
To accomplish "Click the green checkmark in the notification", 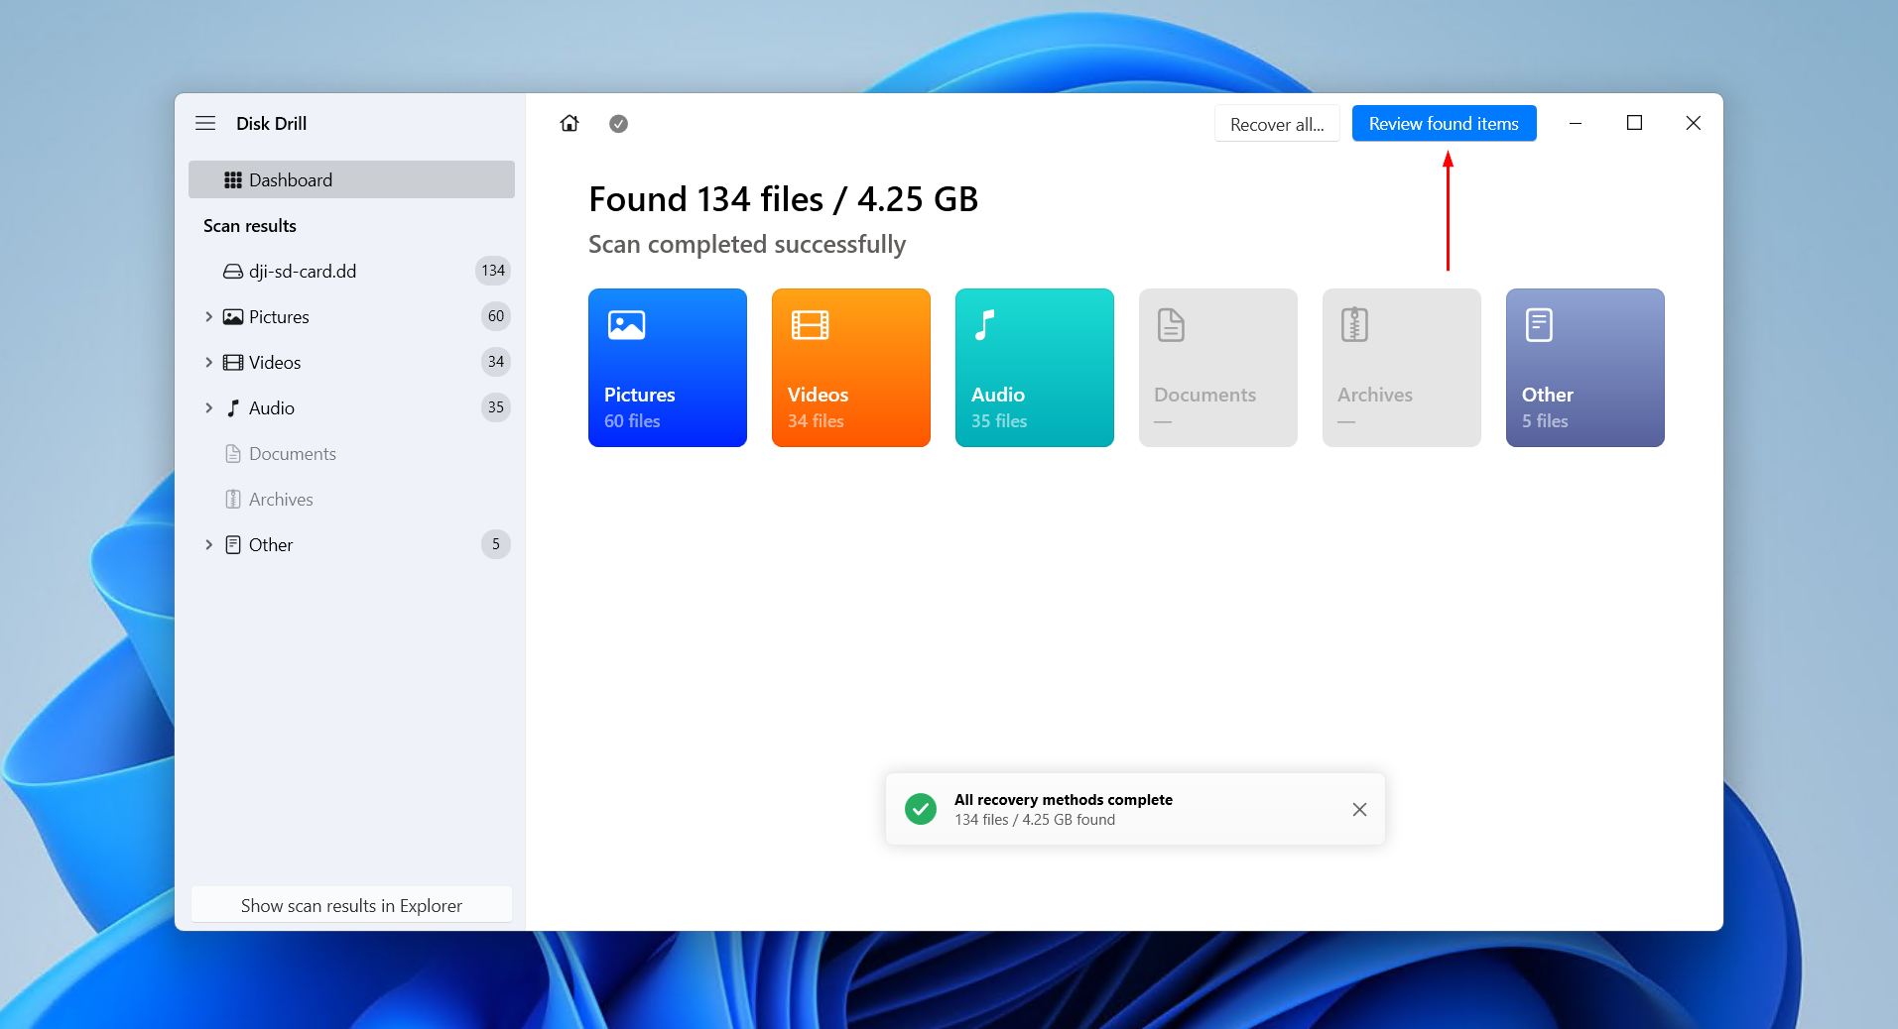I will (x=921, y=809).
